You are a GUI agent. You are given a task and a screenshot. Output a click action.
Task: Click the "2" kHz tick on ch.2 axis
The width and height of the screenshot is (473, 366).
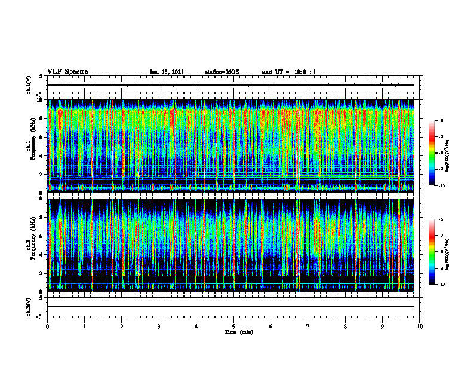click(42, 273)
